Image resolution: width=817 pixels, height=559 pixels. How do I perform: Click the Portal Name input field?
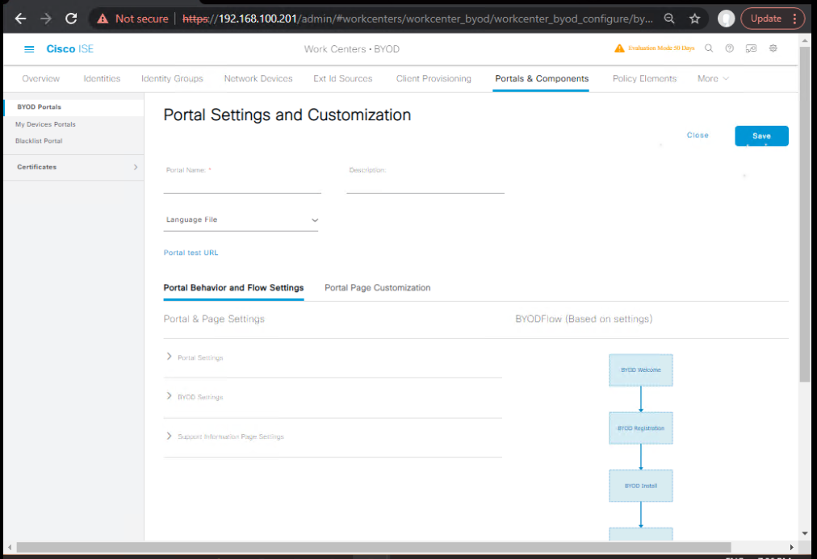coord(242,185)
